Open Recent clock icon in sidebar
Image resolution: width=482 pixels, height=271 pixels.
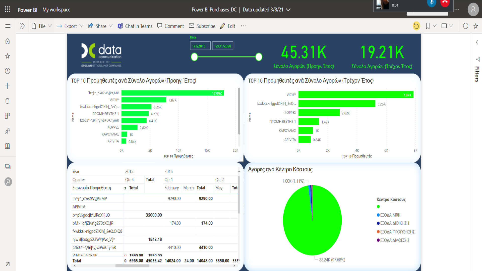click(x=8, y=71)
